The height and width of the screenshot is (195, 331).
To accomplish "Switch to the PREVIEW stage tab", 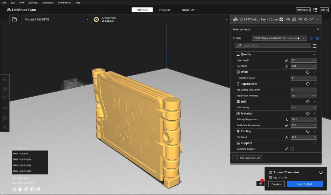I will click(165, 10).
